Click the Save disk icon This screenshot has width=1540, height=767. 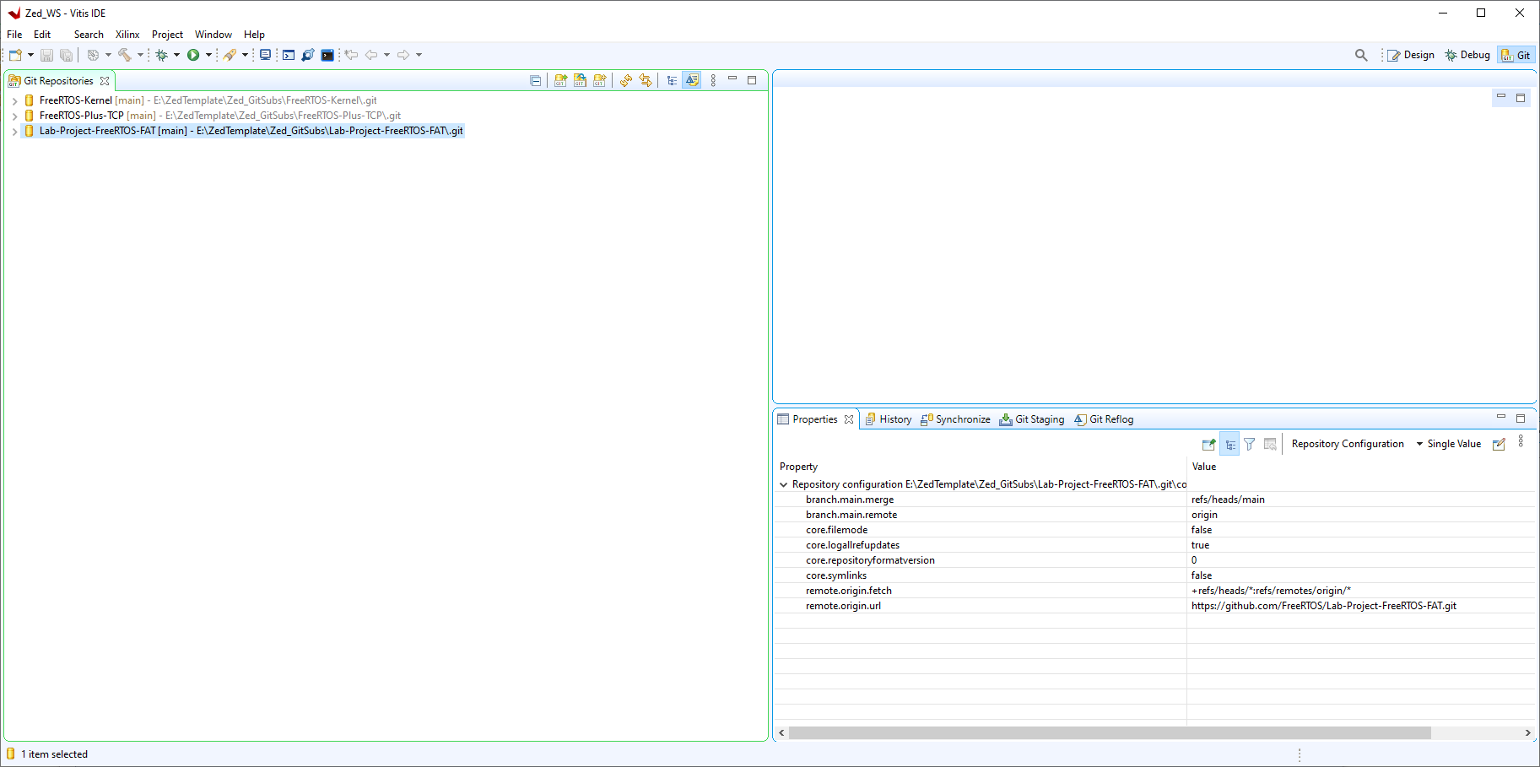46,55
